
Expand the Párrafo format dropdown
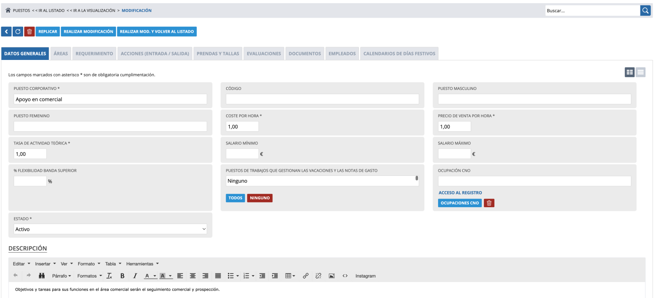pos(61,276)
